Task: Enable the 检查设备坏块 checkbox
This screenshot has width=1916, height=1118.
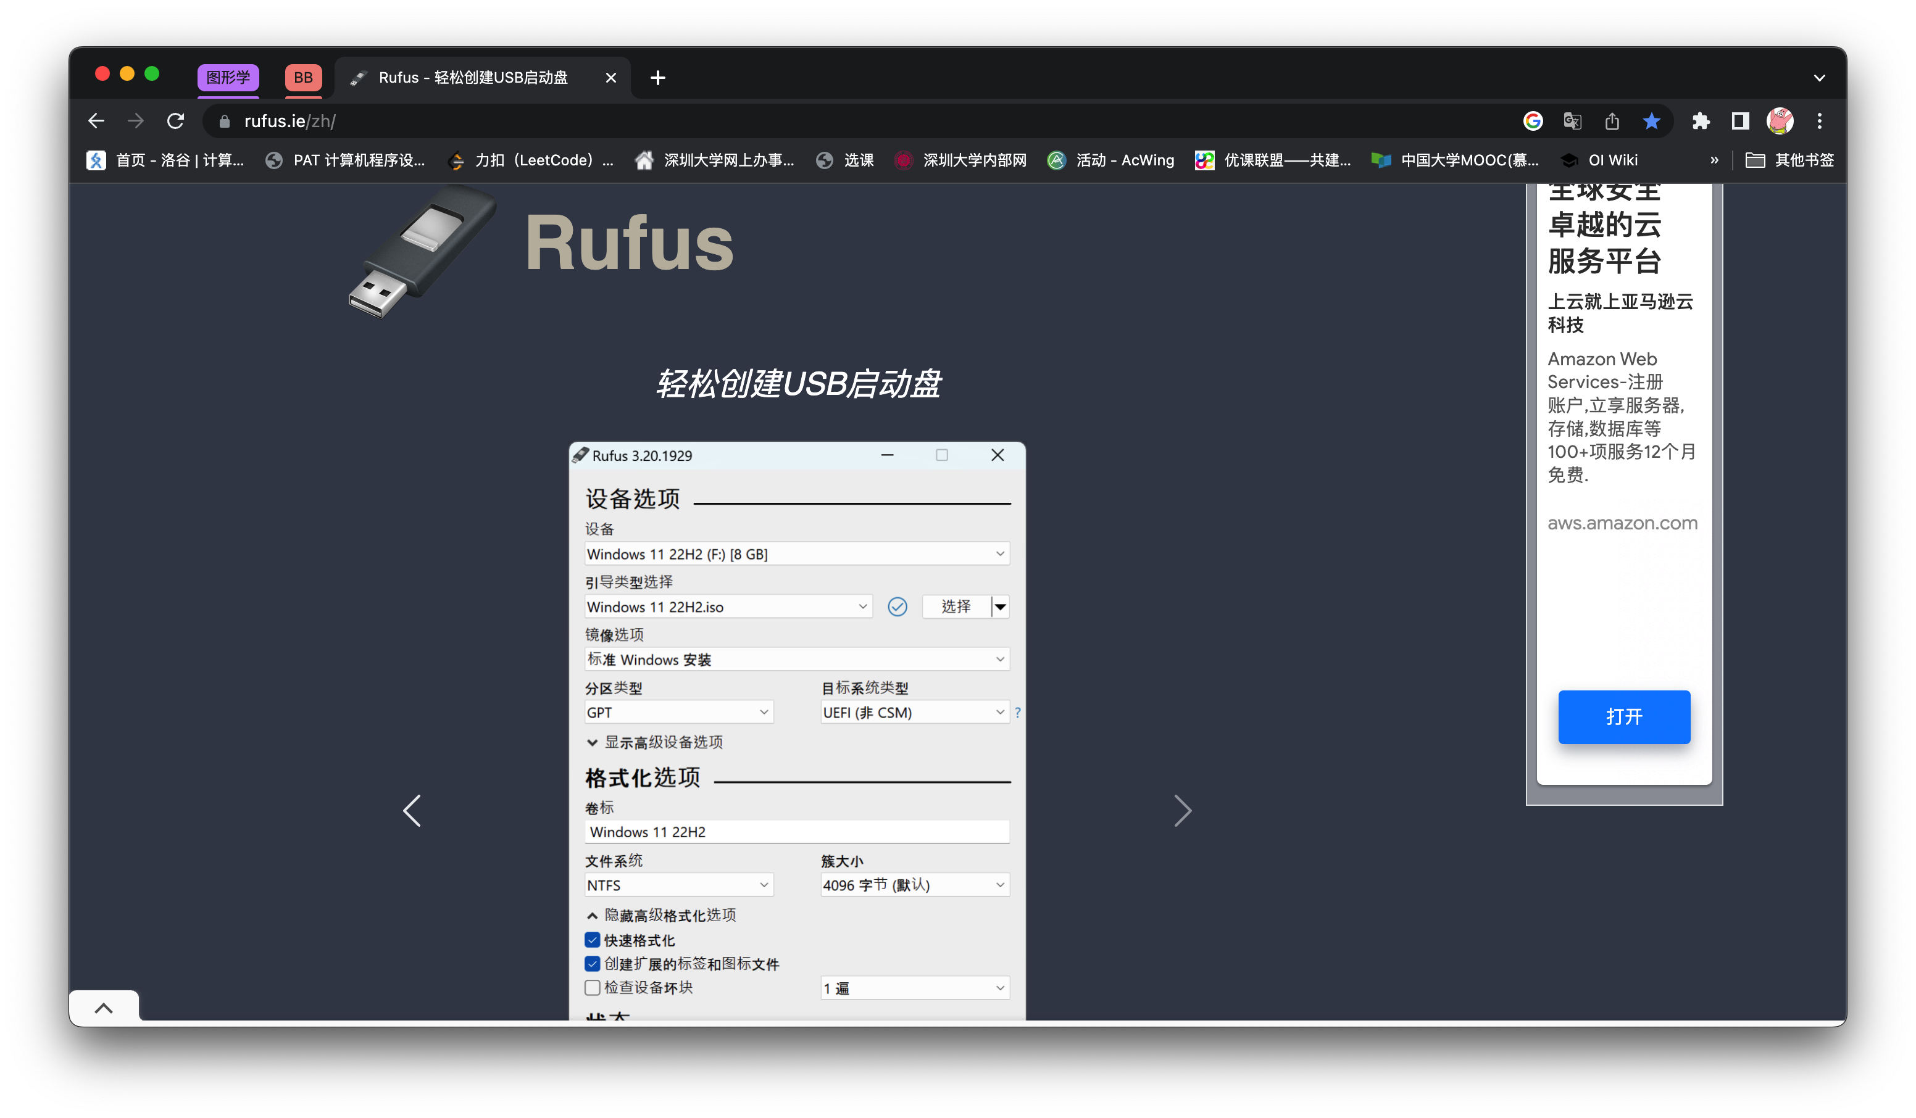Action: click(593, 987)
